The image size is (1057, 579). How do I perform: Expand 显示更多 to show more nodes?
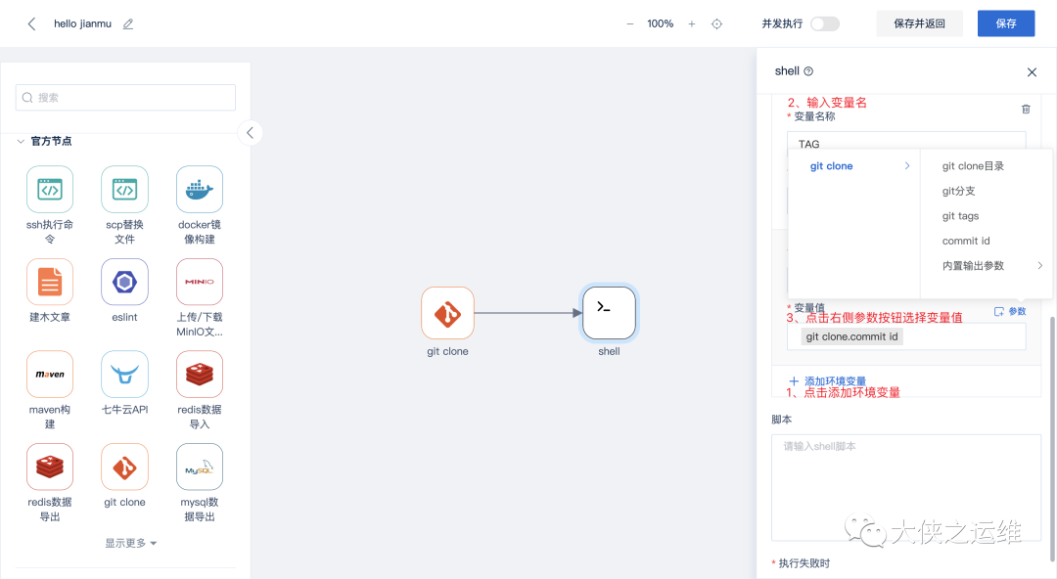(131, 543)
